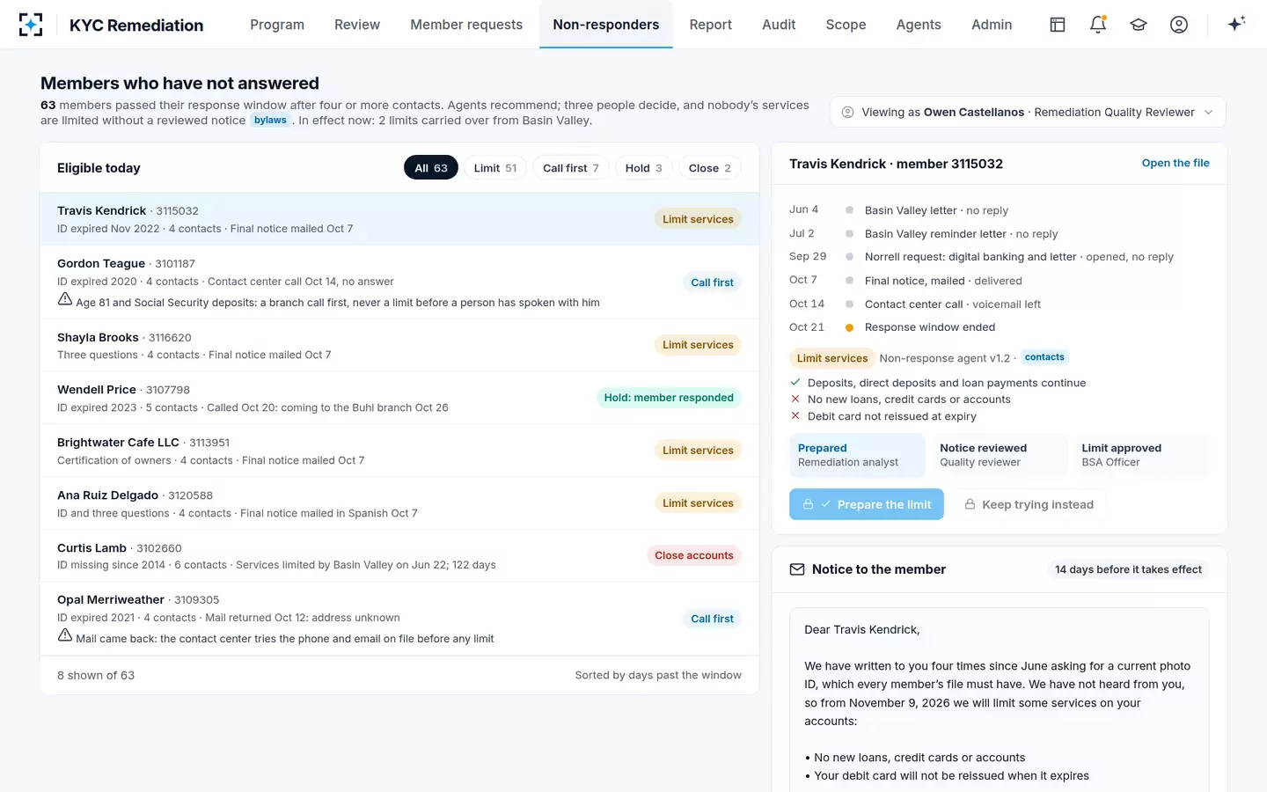
Task: Click Keep trying instead button
Action: (x=1029, y=504)
